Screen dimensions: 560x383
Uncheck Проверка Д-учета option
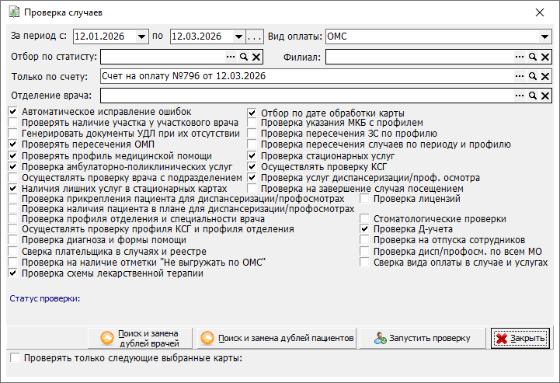pos(366,230)
